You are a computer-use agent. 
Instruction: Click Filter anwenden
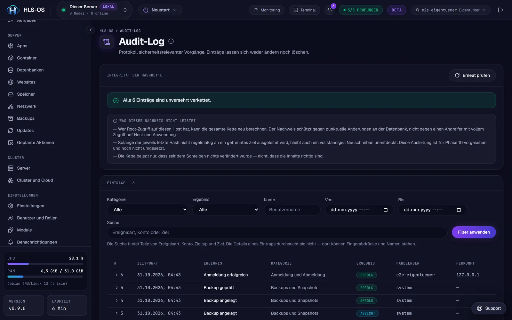pyautogui.click(x=474, y=232)
